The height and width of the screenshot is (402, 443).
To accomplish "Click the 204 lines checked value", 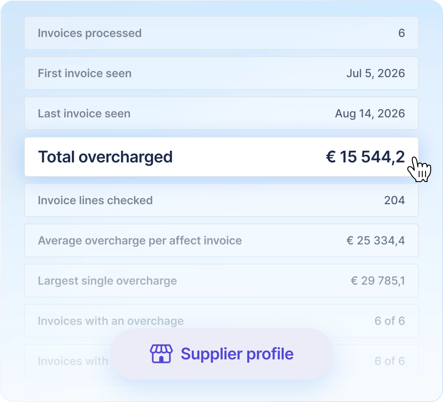I will pyautogui.click(x=394, y=201).
